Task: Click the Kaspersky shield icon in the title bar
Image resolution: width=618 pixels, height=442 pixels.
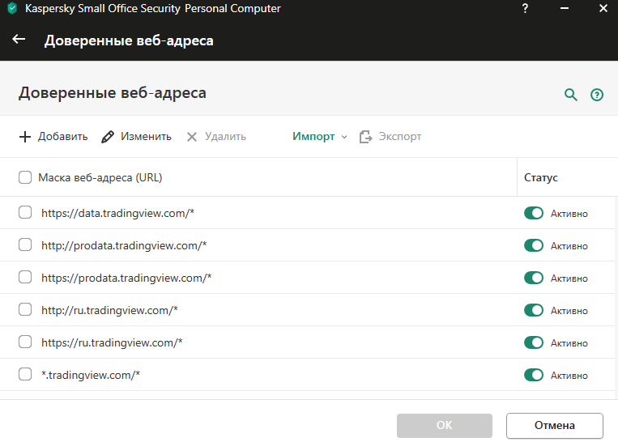Action: [x=12, y=9]
